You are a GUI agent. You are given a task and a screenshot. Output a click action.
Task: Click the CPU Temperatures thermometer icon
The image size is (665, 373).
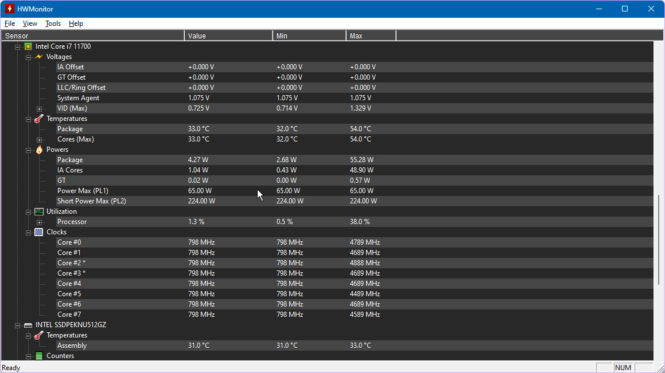38,119
